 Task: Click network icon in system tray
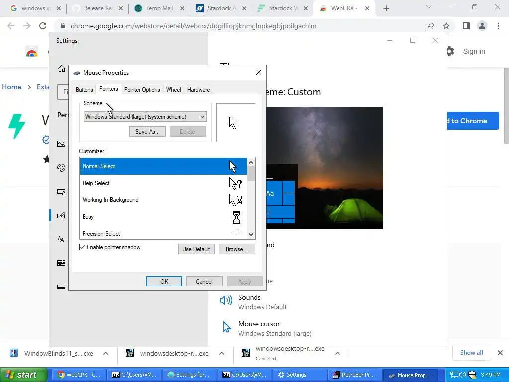454,375
